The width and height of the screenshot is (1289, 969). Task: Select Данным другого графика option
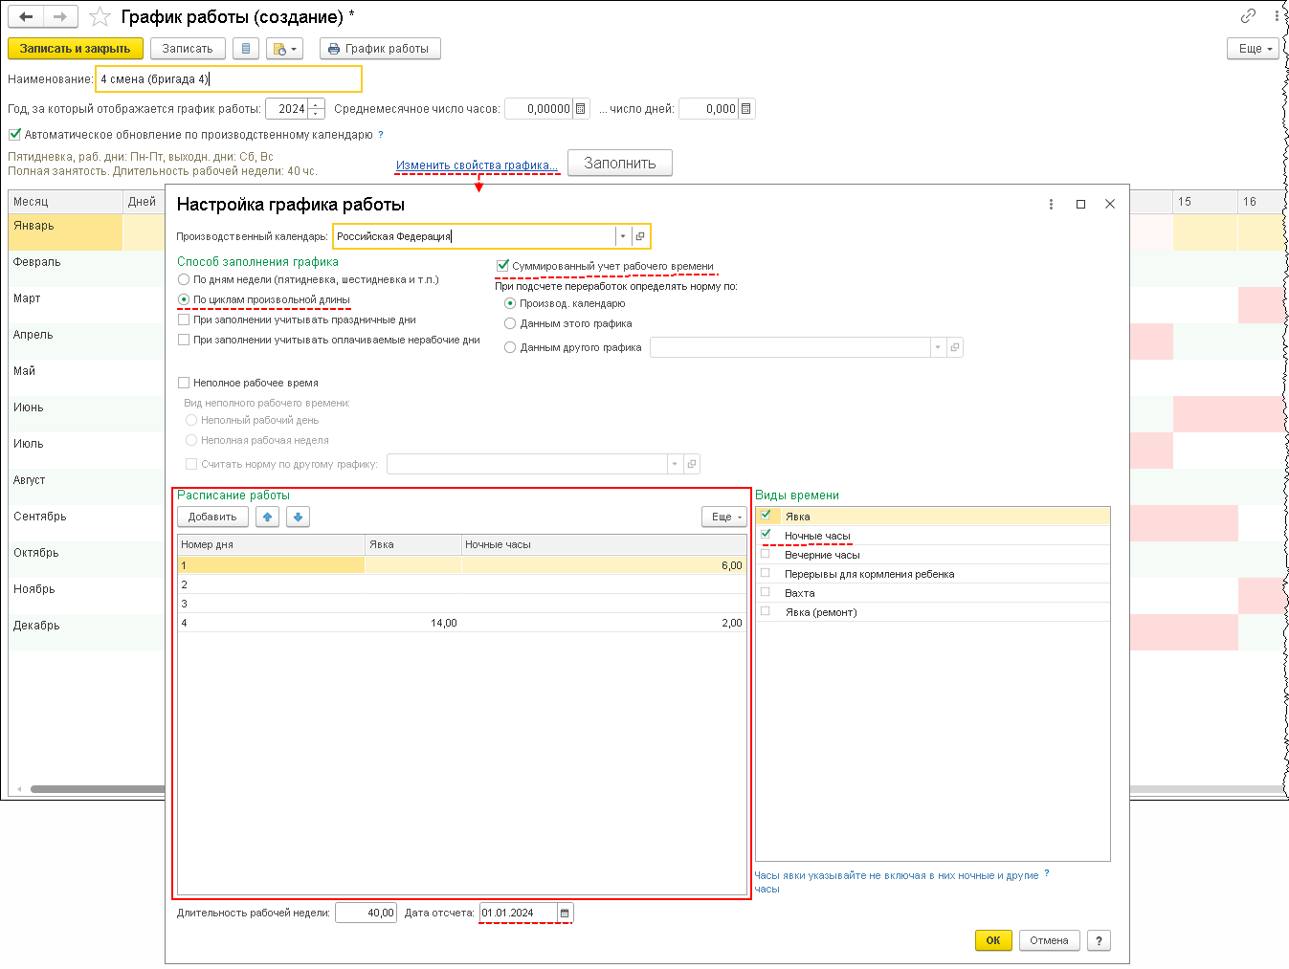tap(510, 347)
